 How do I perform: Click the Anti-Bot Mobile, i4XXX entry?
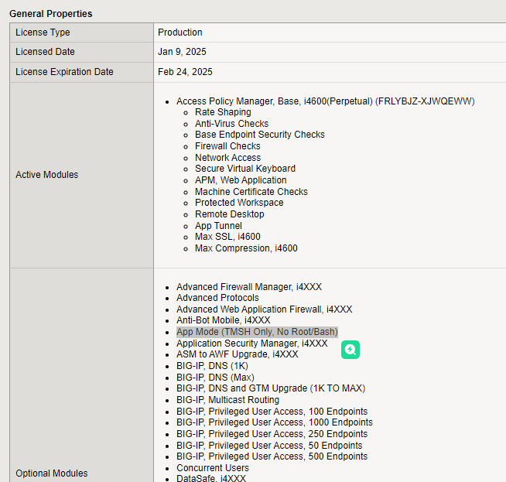tap(224, 320)
